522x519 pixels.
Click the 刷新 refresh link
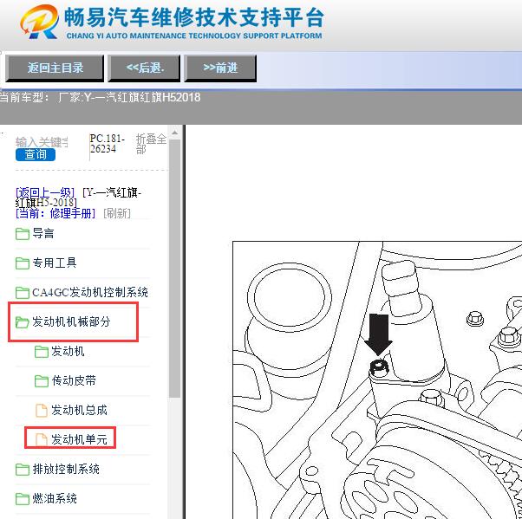[x=117, y=213]
